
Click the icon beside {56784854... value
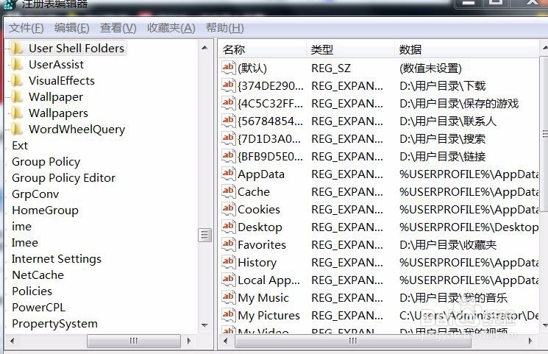coord(229,121)
